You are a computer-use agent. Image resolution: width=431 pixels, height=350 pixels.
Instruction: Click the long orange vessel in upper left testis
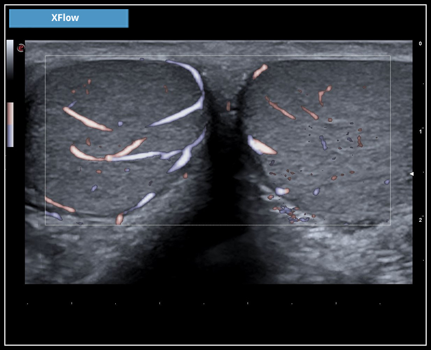pyautogui.click(x=86, y=120)
